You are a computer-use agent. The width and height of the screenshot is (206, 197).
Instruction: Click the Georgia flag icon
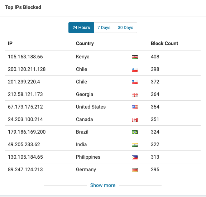[135, 95]
